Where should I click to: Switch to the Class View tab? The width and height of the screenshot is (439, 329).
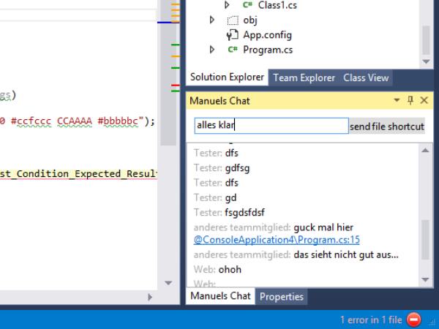tap(366, 77)
